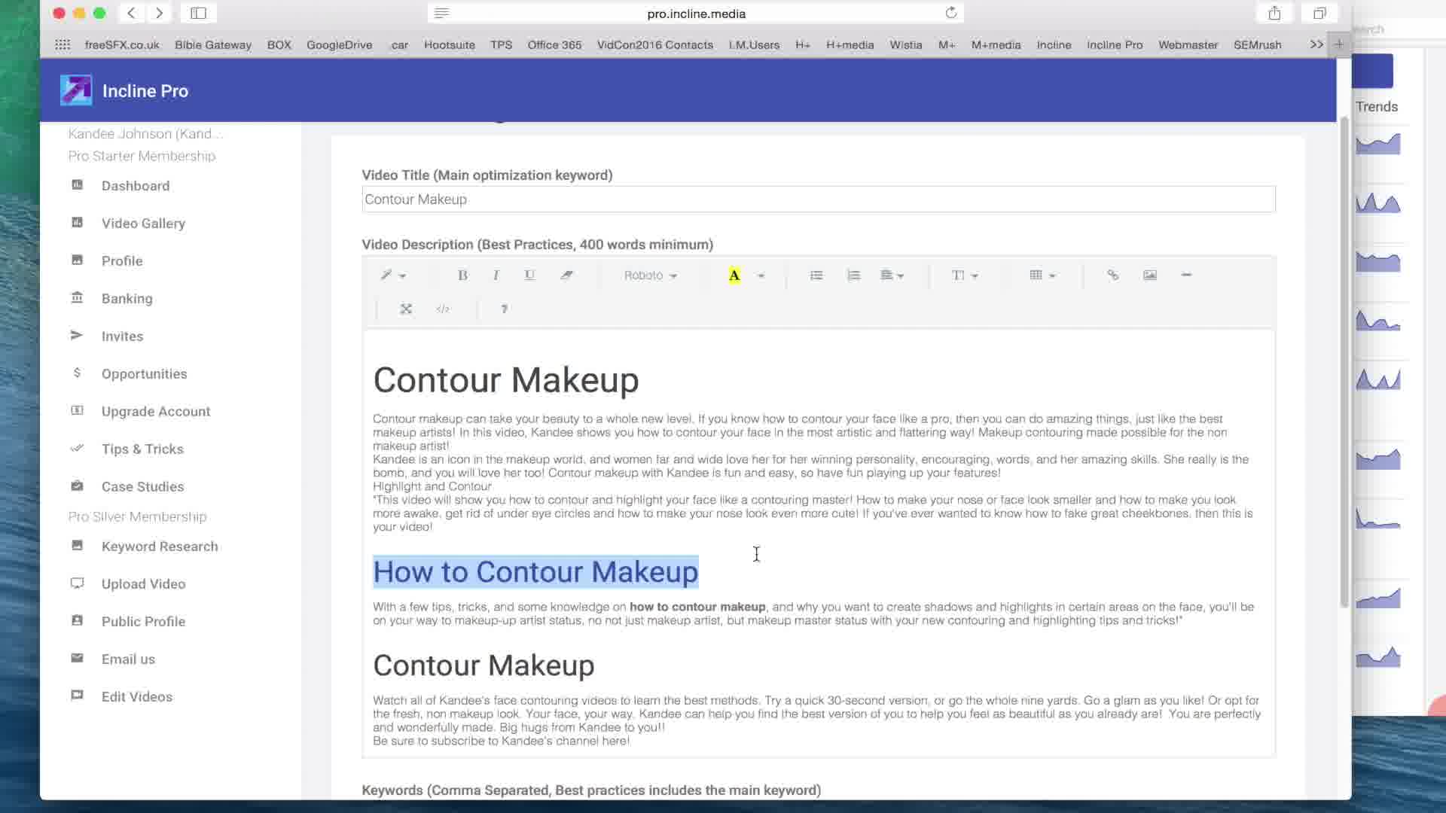1446x813 pixels.
Task: Open the top sites grid icon
Action: click(x=63, y=45)
